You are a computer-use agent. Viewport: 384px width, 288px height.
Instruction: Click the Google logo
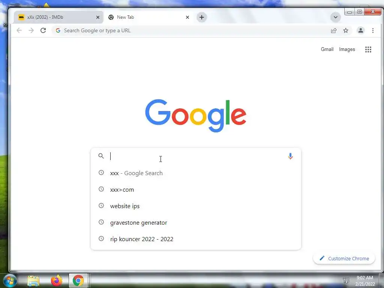pos(196,115)
